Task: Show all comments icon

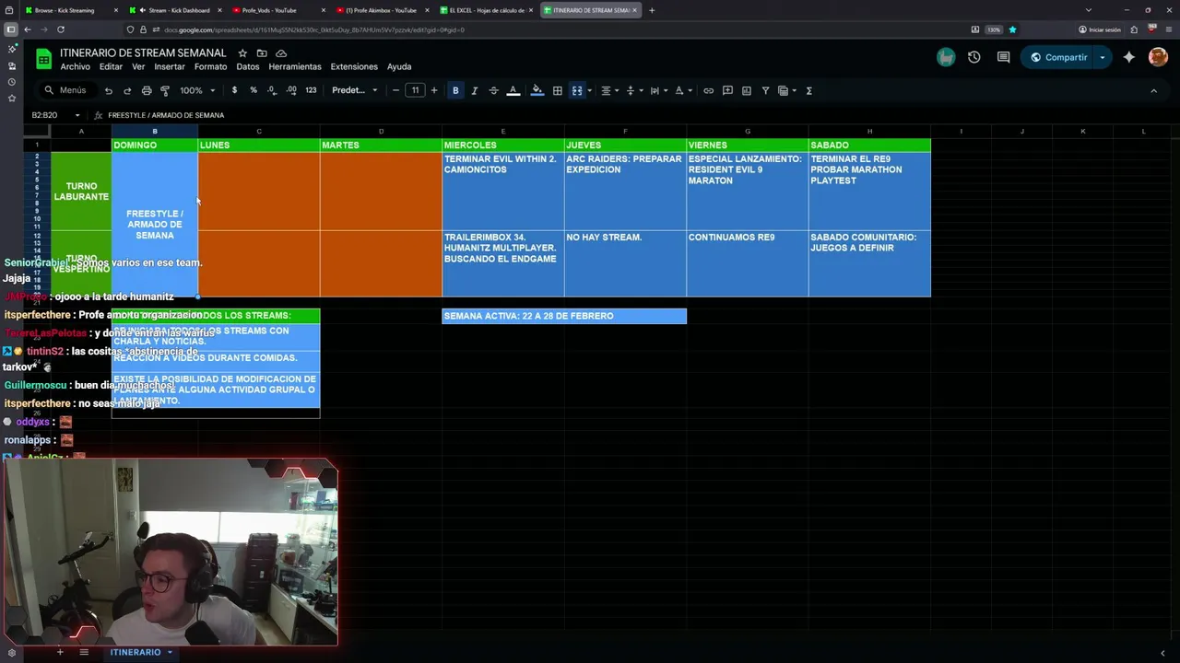Action: pos(1004,57)
